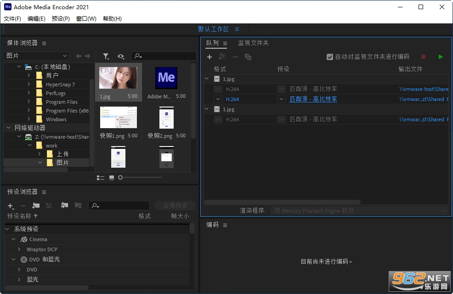Open the 队列 panel menu icon
Viewport: 453px width, 294px height.
pos(225,43)
